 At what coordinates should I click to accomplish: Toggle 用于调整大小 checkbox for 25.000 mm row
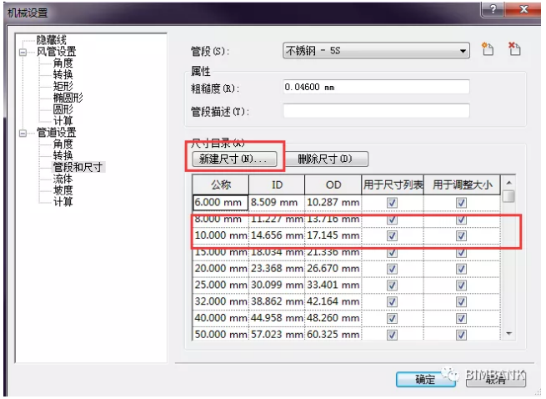point(461,285)
